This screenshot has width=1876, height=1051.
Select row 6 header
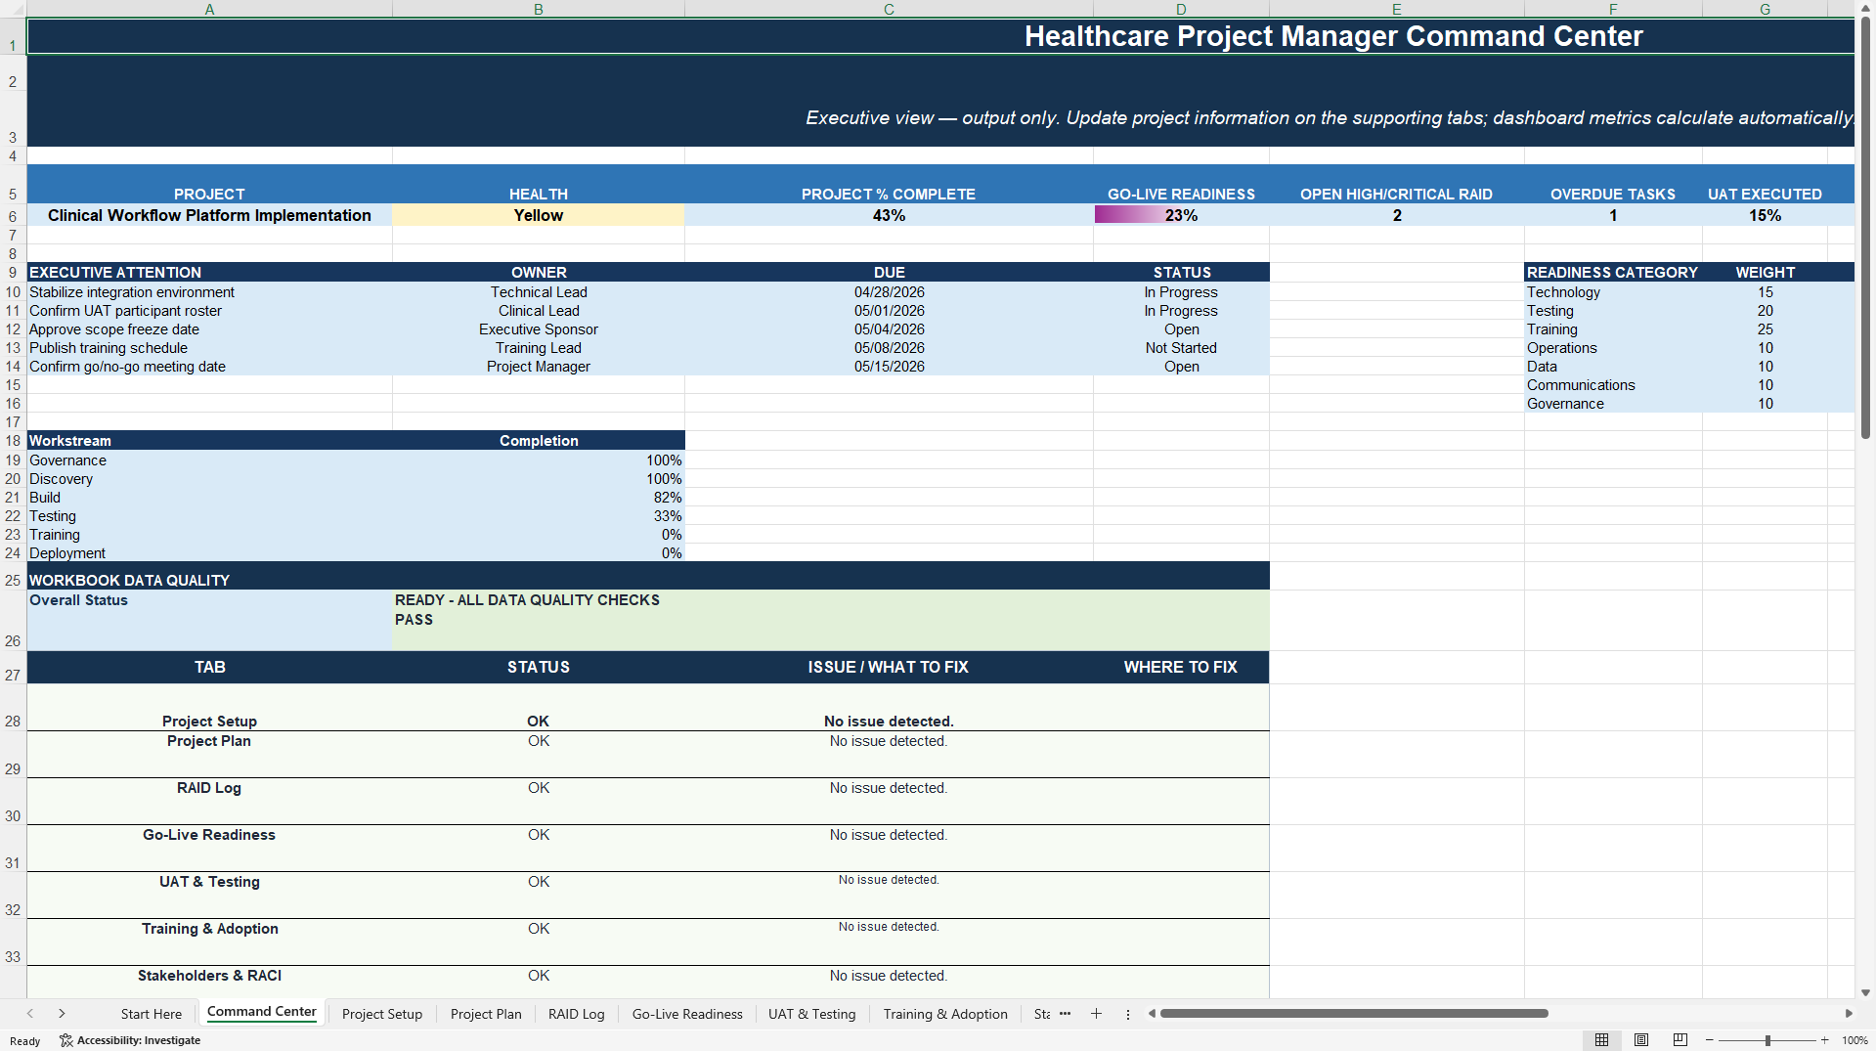(x=13, y=216)
